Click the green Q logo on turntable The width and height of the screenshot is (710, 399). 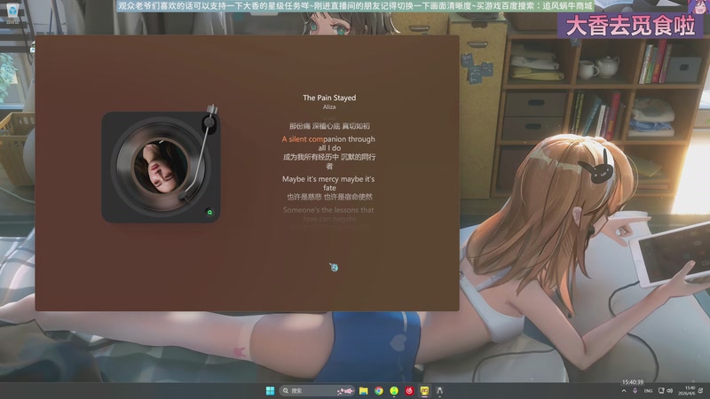point(209,212)
